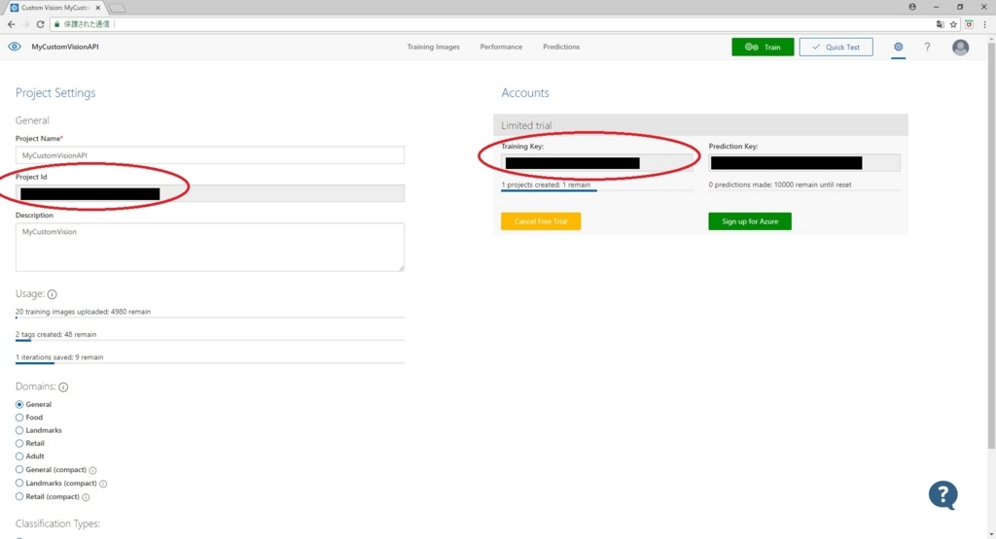
Task: Click the Custom Vision eye logo
Action: coord(14,47)
